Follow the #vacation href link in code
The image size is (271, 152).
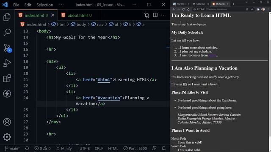click(x=109, y=98)
